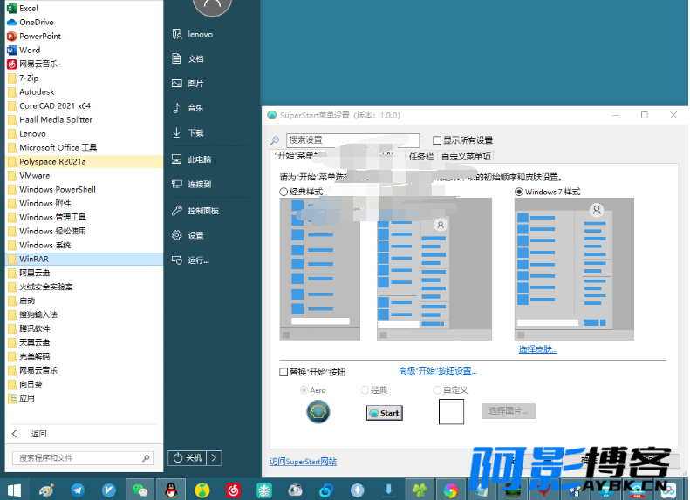The width and height of the screenshot is (690, 500).
Task: Open 下载 in the start menu right pane
Action: point(188,132)
